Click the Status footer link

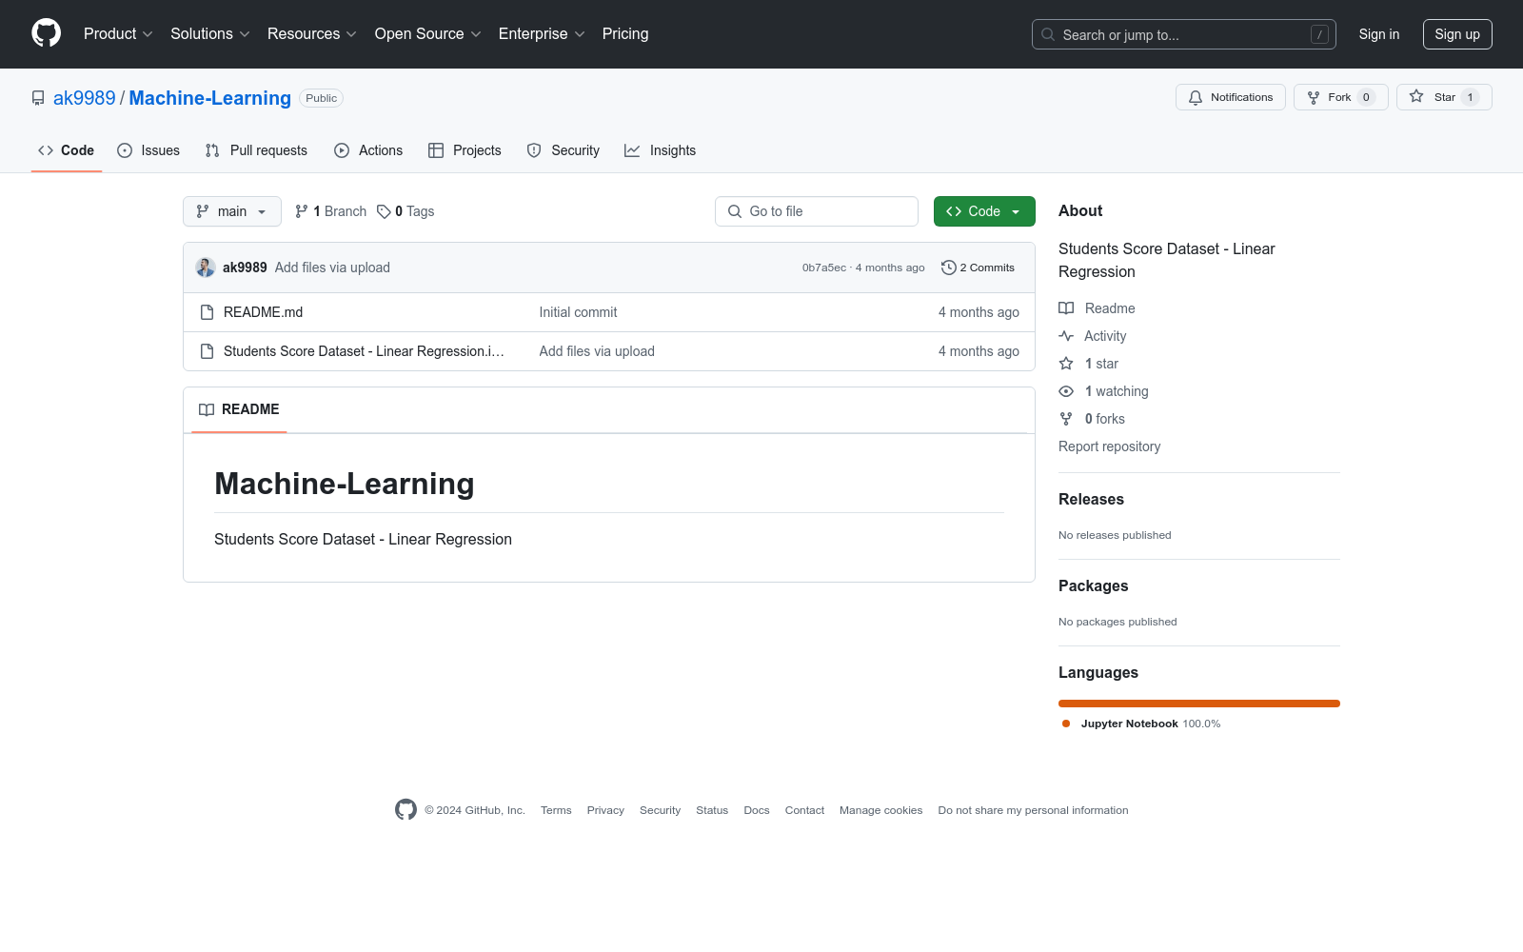(x=712, y=810)
